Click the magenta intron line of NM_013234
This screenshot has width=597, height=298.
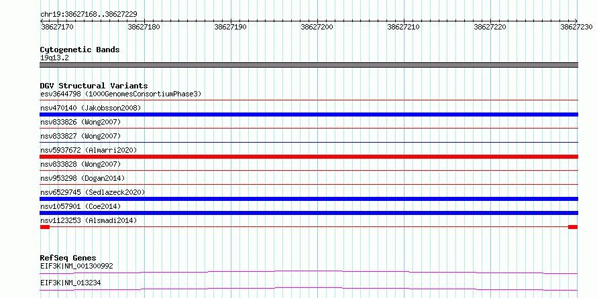click(x=309, y=289)
